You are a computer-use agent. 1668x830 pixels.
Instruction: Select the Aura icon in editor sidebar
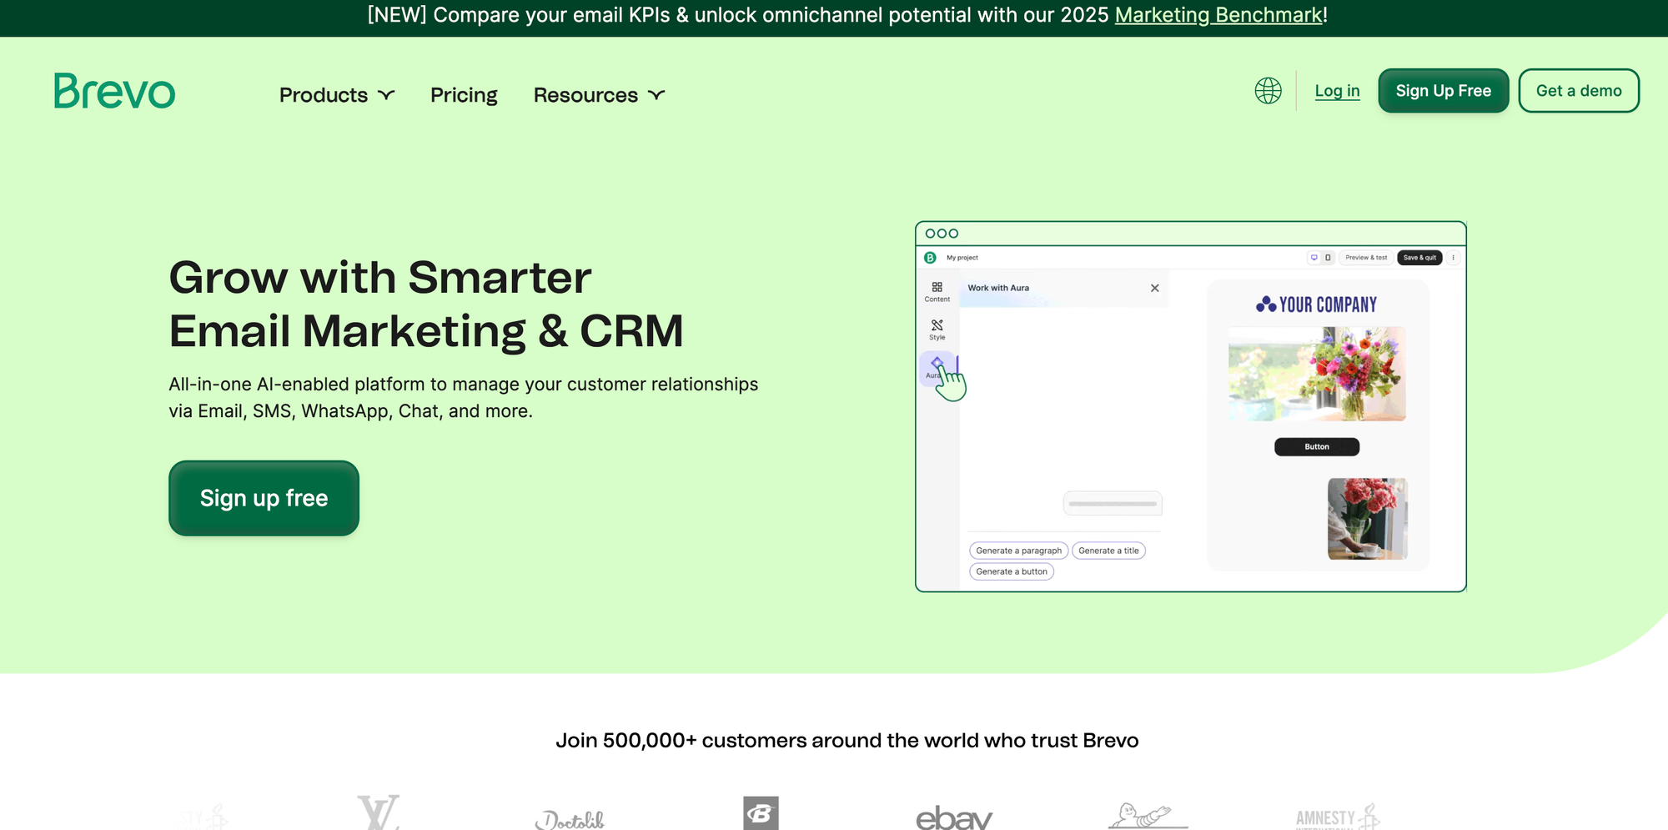(x=936, y=367)
